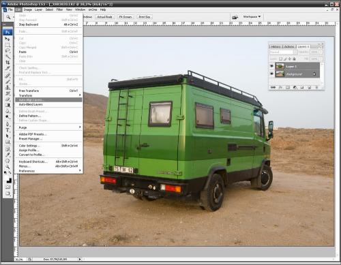Switch to the History tab

pyautogui.click(x=276, y=46)
